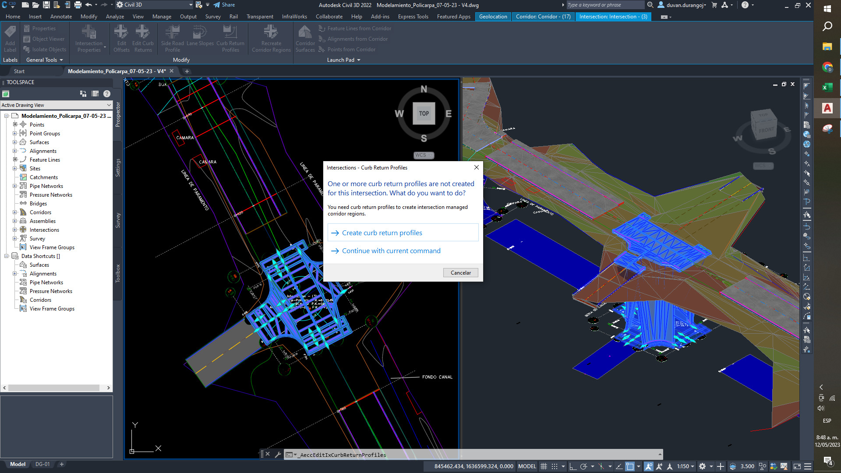Click the Recreate Corridor Regions tool

tap(271, 38)
